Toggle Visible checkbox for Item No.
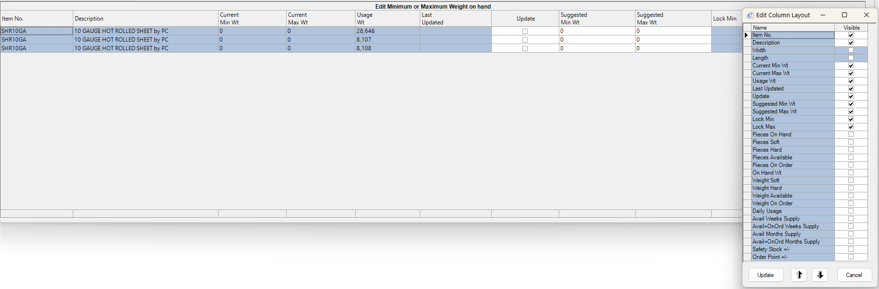 click(x=851, y=35)
